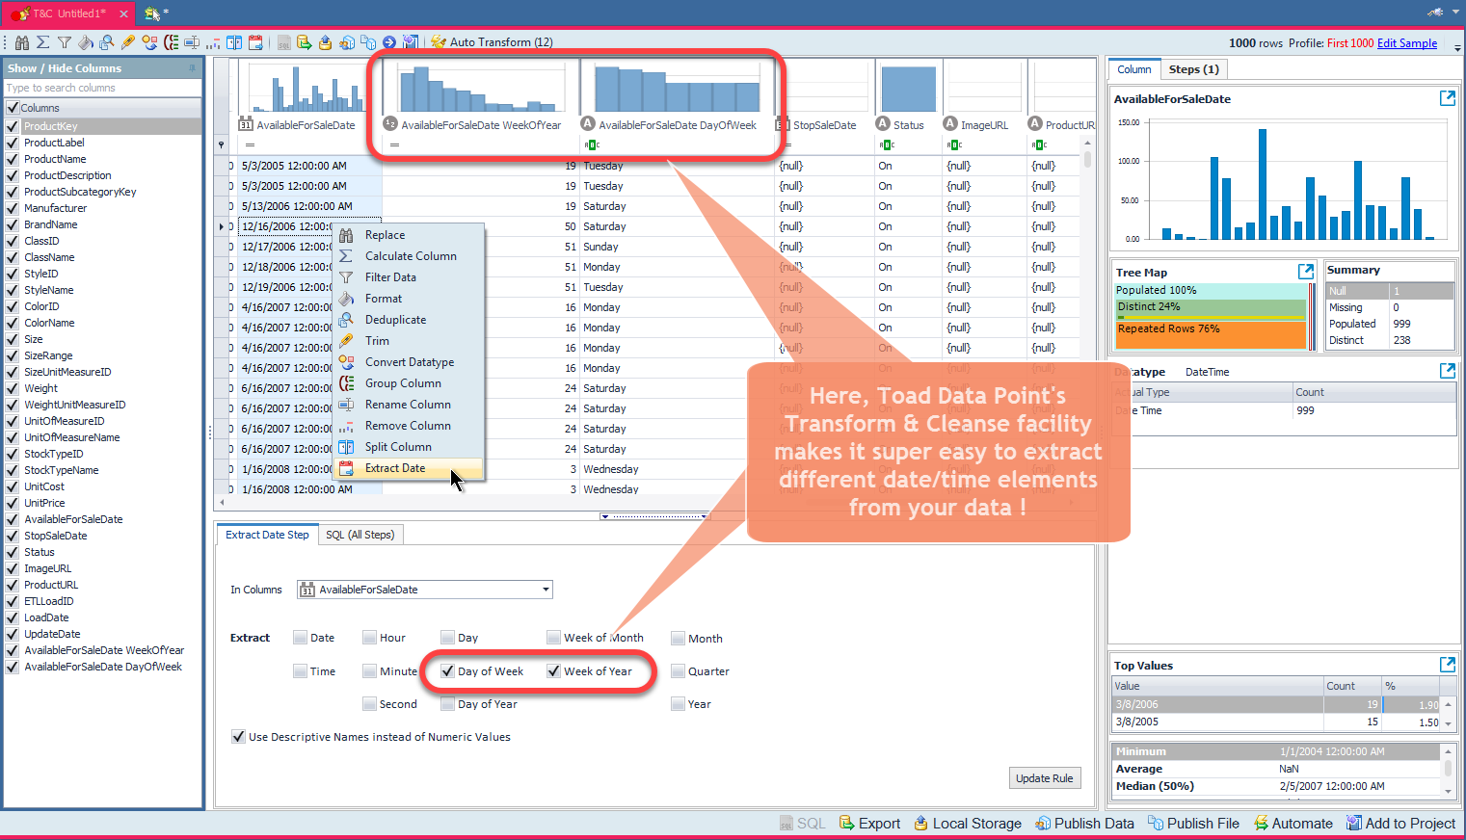Click the bottom bar Publish Data button
Image resolution: width=1466 pixels, height=840 pixels.
point(1084,824)
